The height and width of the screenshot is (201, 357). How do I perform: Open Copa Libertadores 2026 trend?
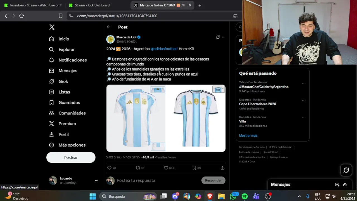(x=257, y=104)
